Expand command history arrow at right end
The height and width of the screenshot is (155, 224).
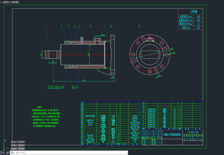point(127,153)
